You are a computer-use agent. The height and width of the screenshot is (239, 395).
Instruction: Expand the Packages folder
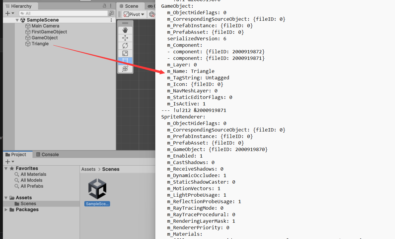6,210
